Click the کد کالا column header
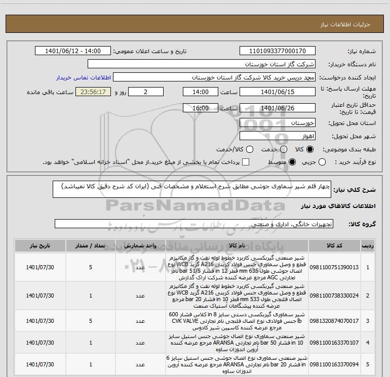Screen dimensions: 390x377 click(334, 246)
